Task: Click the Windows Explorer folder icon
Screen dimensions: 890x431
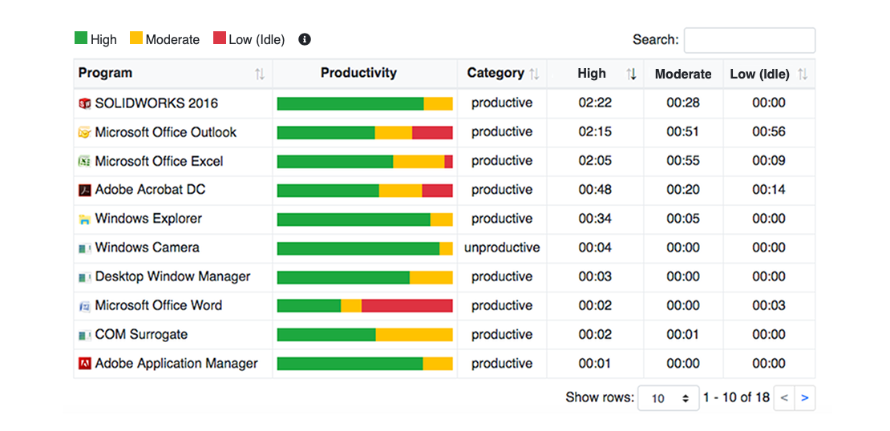Action: coord(84,219)
